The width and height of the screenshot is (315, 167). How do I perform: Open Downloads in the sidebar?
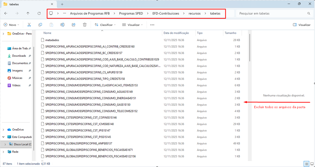[x=19, y=56]
